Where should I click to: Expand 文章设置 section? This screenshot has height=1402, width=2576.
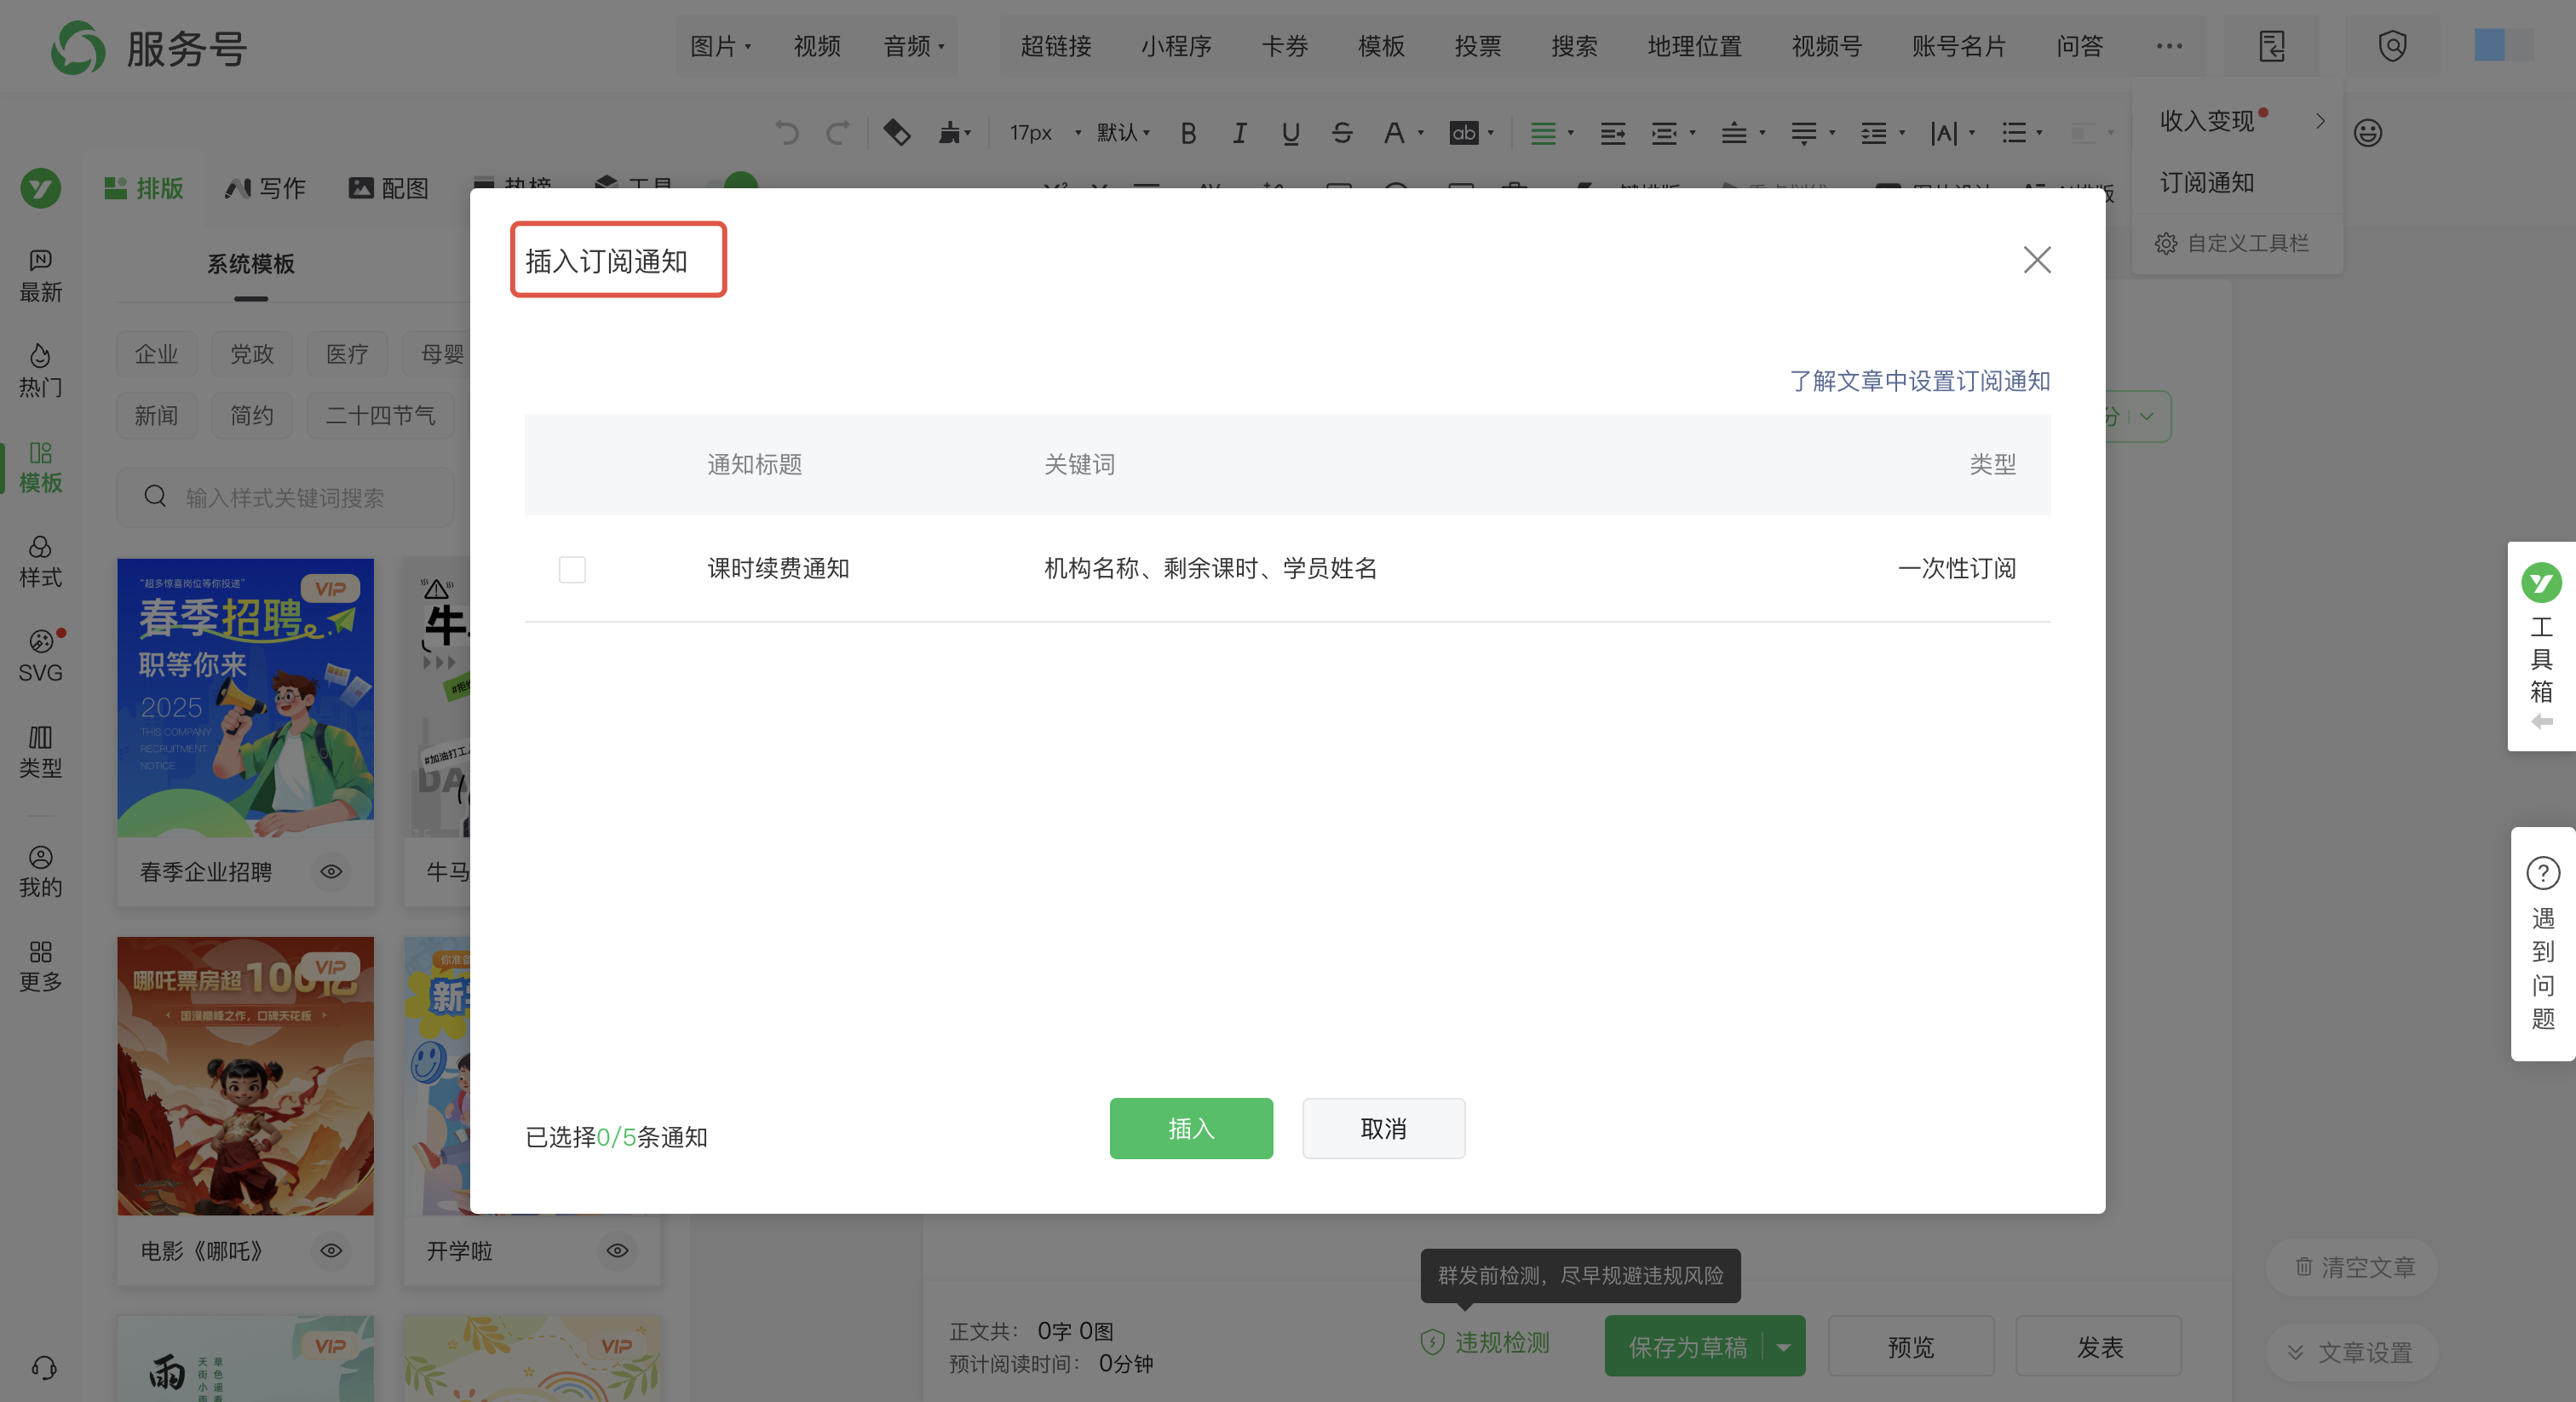tap(2350, 1352)
